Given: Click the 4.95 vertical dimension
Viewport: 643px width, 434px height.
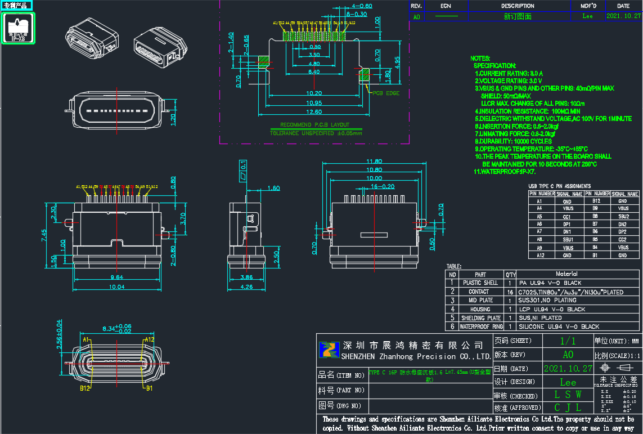Looking at the screenshot, I should pos(397,62).
